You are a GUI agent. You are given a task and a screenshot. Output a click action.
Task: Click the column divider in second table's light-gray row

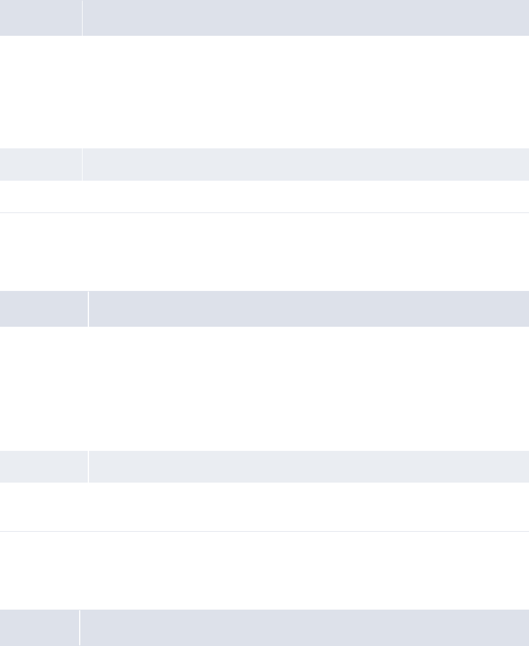pos(88,466)
